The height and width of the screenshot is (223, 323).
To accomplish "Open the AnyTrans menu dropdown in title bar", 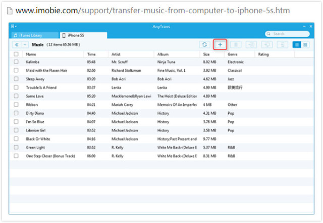I will coord(14,26).
